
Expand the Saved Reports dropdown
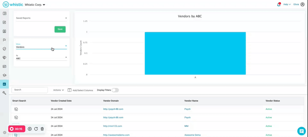[x=41, y=18]
